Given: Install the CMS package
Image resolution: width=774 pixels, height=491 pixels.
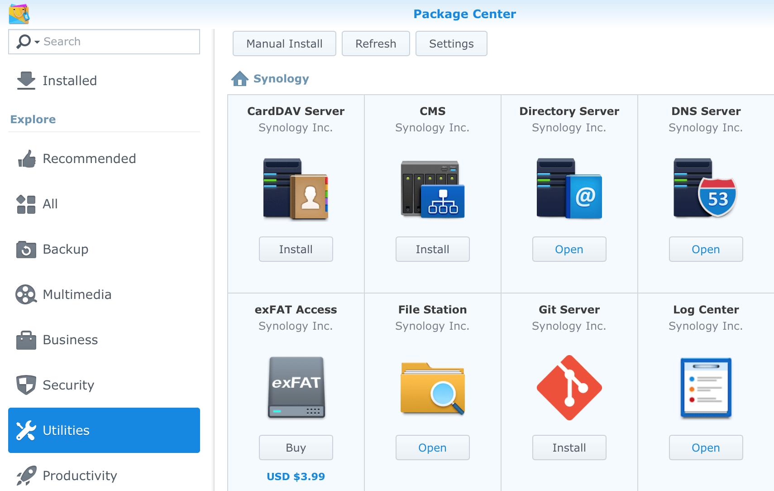Looking at the screenshot, I should click(433, 249).
